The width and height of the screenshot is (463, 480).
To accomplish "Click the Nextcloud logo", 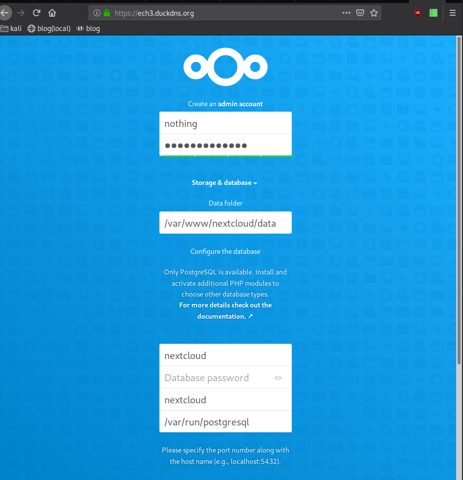I will pyautogui.click(x=225, y=67).
